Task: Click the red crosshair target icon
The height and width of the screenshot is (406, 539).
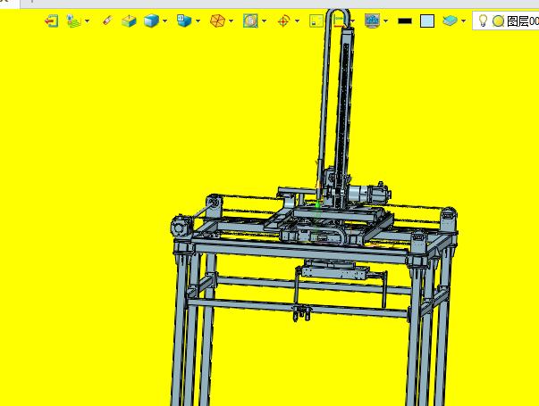Action: 283,21
